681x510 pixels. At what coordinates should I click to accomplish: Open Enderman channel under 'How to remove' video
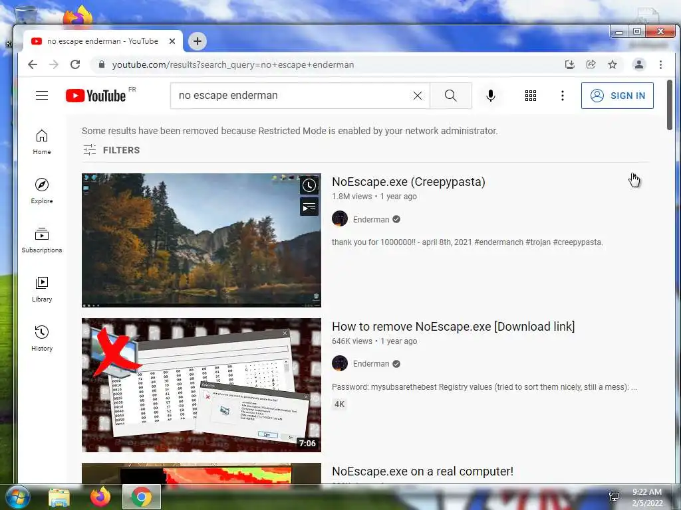(371, 364)
